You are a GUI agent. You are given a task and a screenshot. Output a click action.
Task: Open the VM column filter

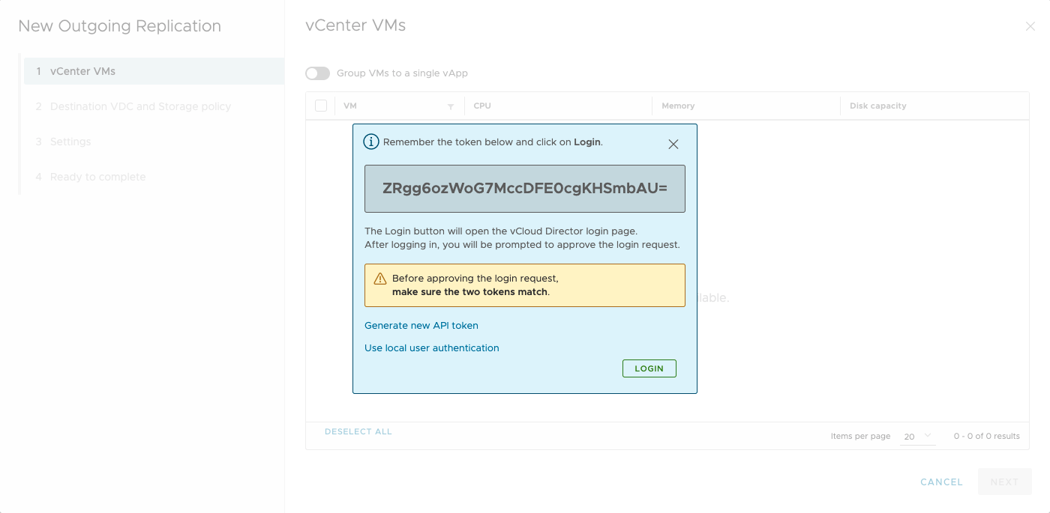[451, 106]
